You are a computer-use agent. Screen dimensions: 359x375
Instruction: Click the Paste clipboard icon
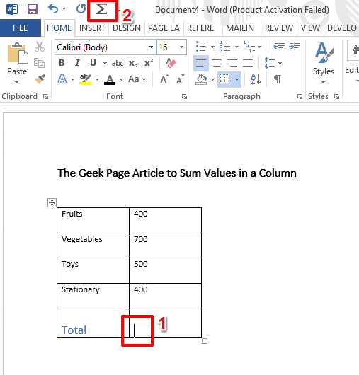[18, 53]
